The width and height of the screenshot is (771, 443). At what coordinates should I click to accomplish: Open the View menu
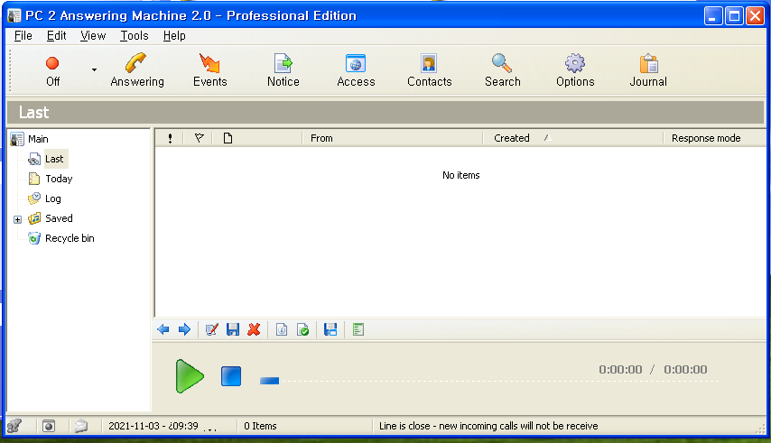pos(93,36)
